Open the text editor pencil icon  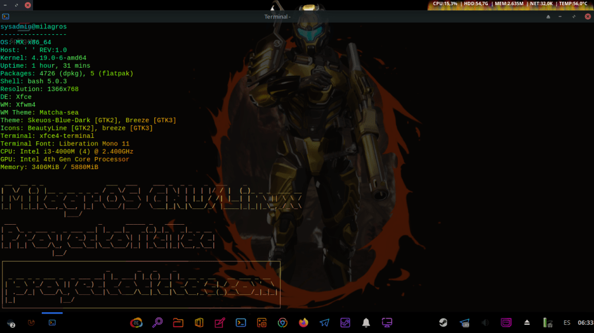(220, 323)
